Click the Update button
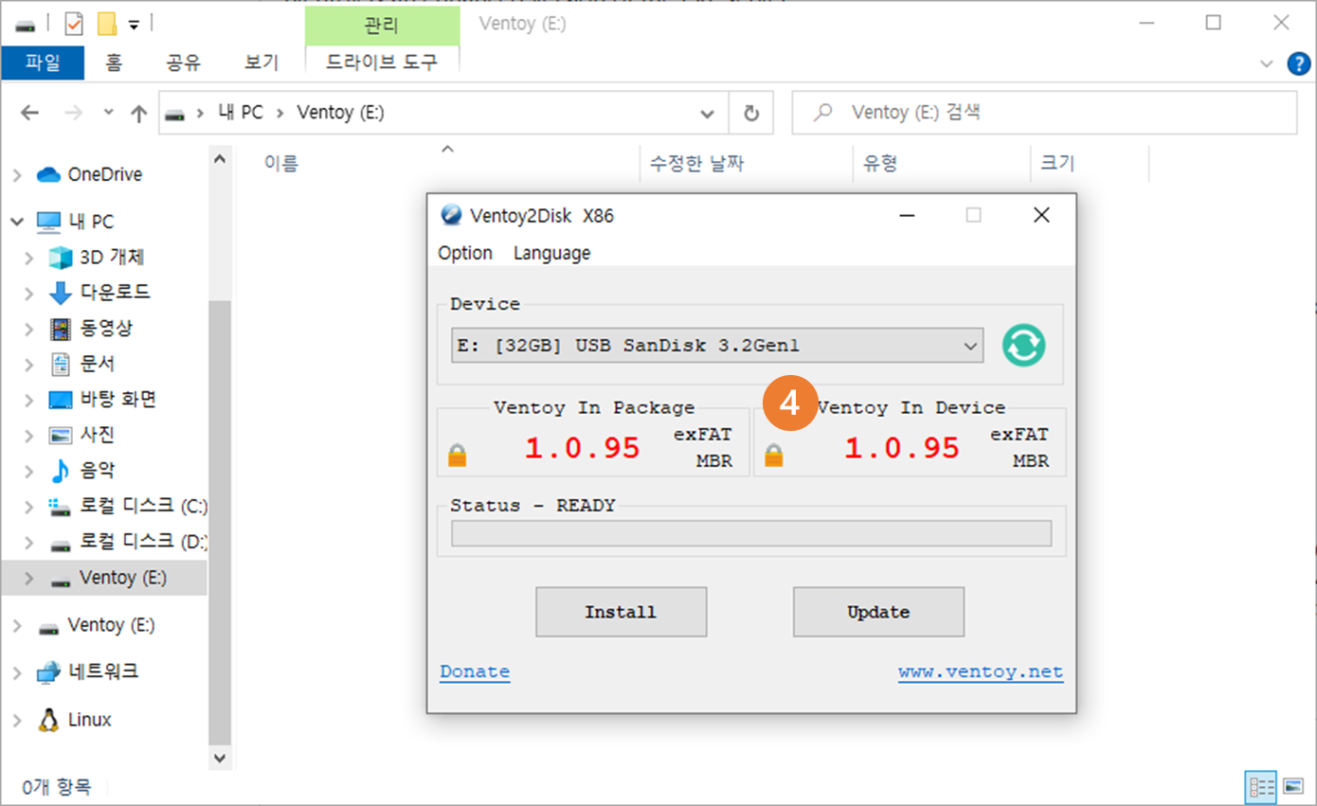The width and height of the screenshot is (1317, 806). [x=878, y=612]
